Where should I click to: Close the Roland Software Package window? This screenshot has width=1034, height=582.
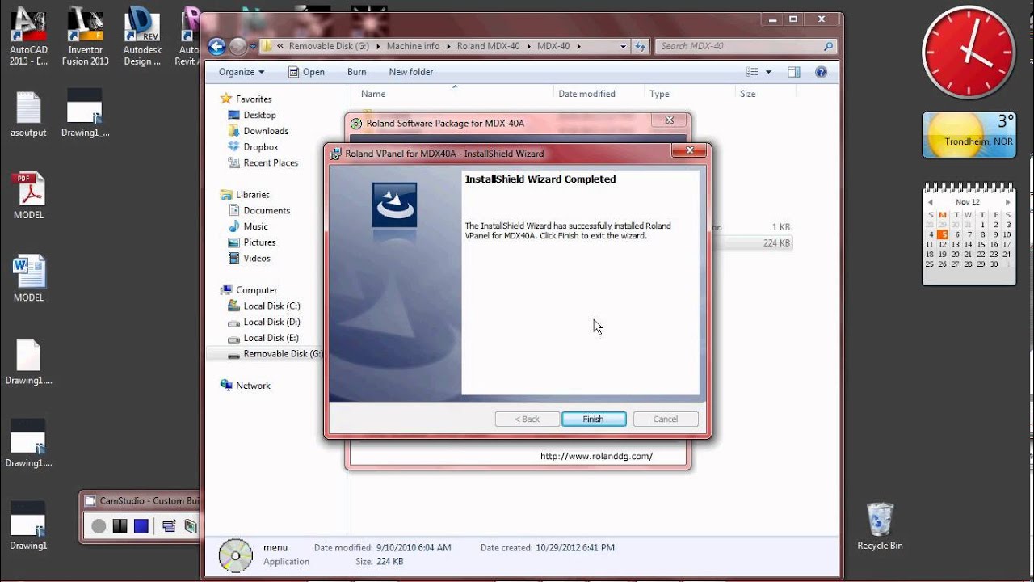coord(669,120)
